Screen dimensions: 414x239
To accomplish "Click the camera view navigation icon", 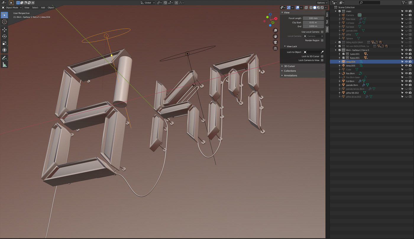I will click(275, 42).
